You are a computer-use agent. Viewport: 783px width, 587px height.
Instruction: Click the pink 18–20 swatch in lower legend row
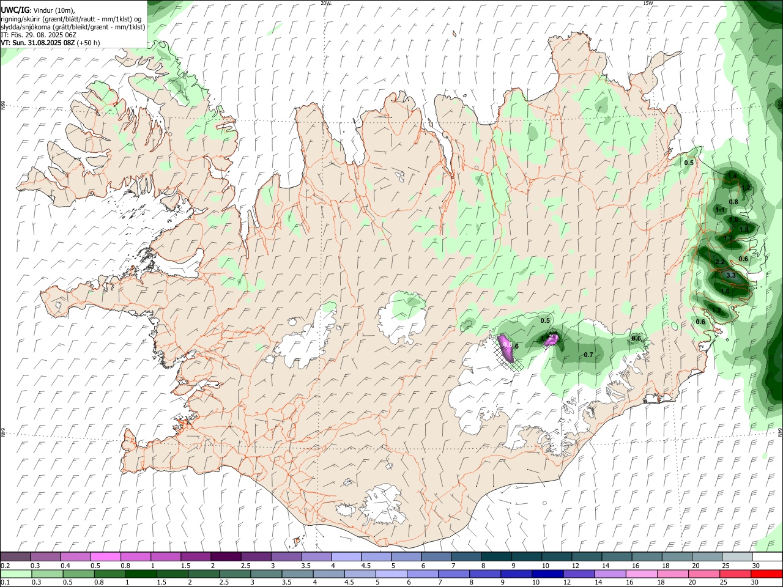tap(672, 574)
